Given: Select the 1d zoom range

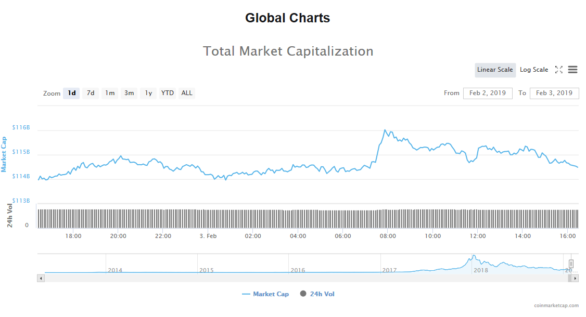Looking at the screenshot, I should (72, 93).
